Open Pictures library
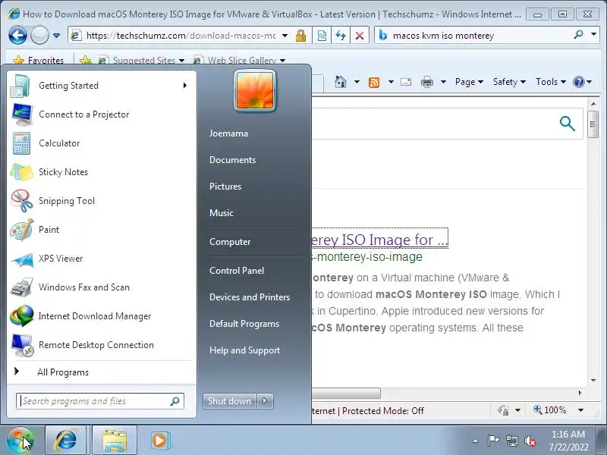607x455 pixels. pos(225,187)
